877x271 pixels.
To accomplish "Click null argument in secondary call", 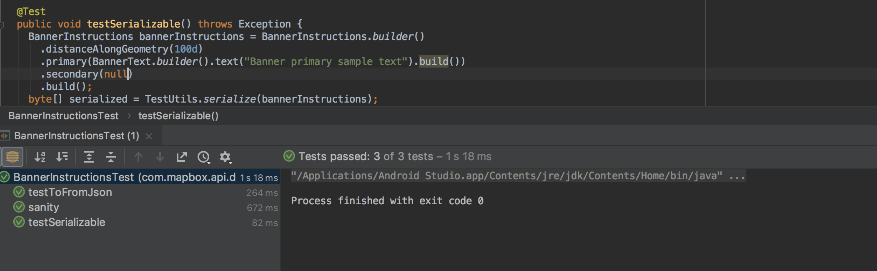I will point(116,74).
